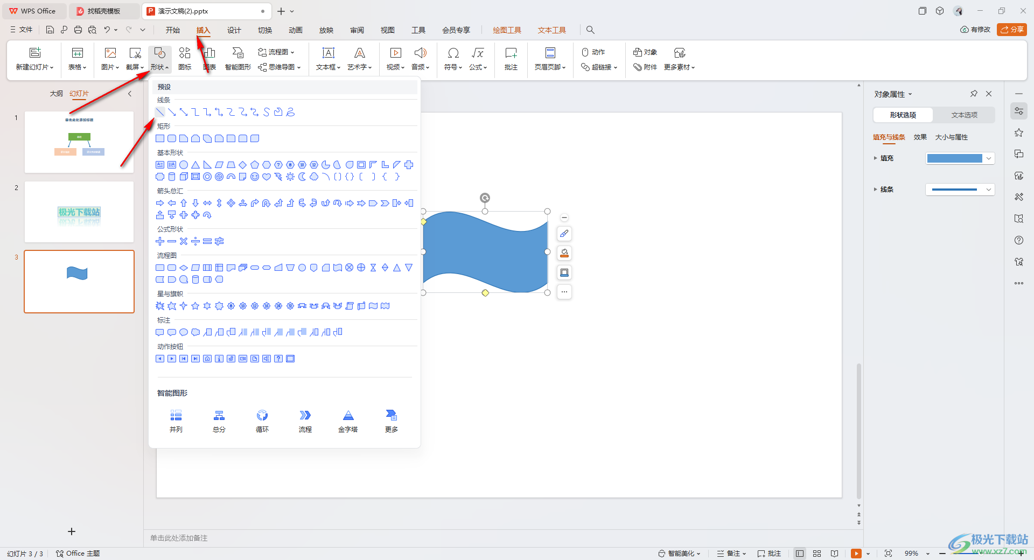Choose the scribble freehand line shape
1034x560 pixels.
point(290,112)
